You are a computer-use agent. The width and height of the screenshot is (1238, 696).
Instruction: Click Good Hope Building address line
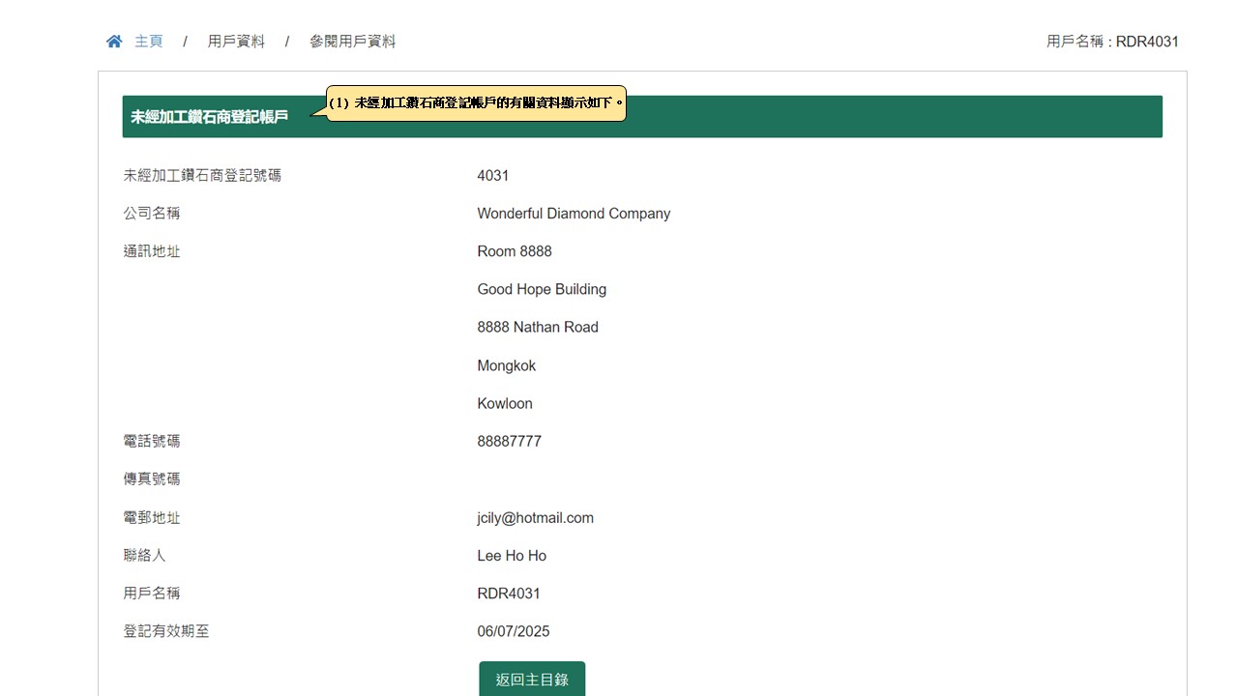(542, 289)
